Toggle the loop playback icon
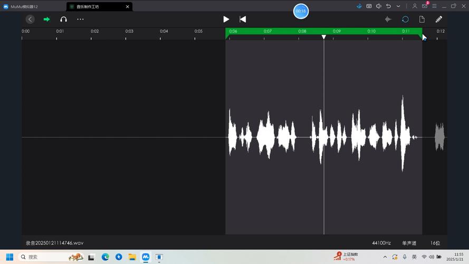The width and height of the screenshot is (469, 264). click(x=405, y=19)
